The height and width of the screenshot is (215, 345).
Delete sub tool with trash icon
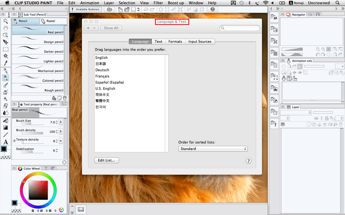pos(65,98)
